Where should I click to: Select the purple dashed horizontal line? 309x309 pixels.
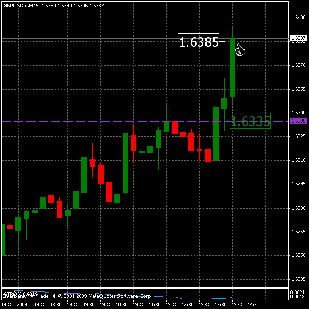tap(145, 121)
